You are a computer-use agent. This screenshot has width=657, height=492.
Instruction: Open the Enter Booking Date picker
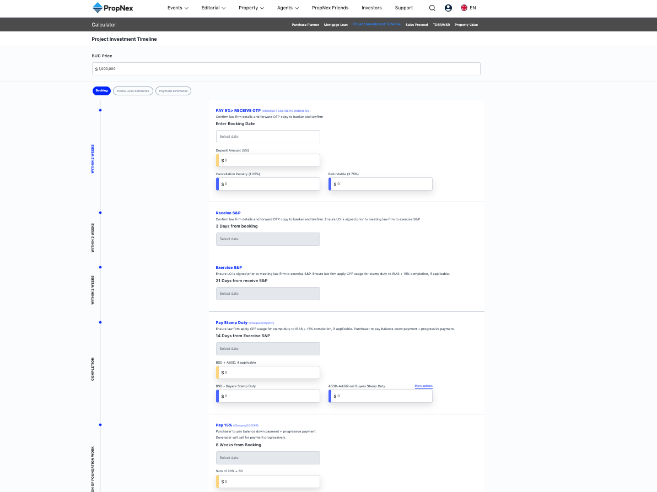tap(268, 137)
